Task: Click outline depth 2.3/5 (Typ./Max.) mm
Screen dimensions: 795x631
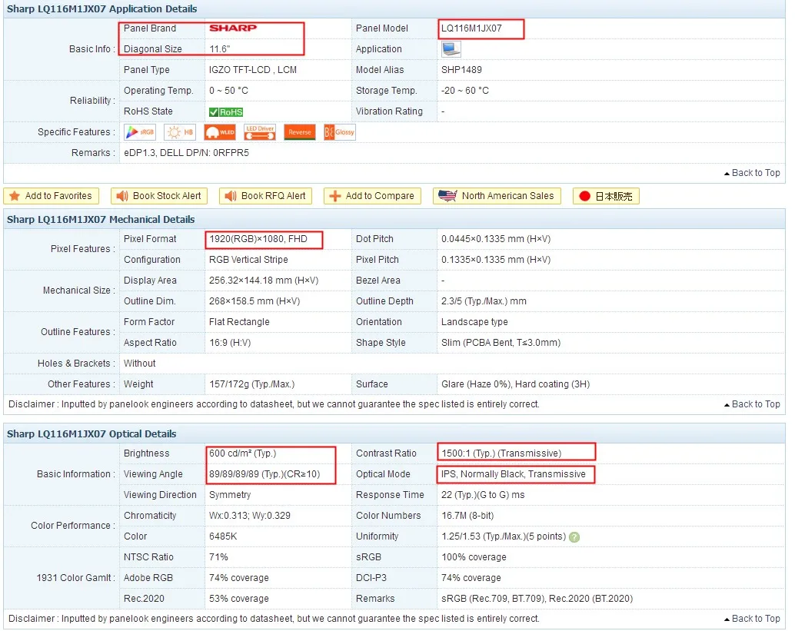Action: pos(484,301)
